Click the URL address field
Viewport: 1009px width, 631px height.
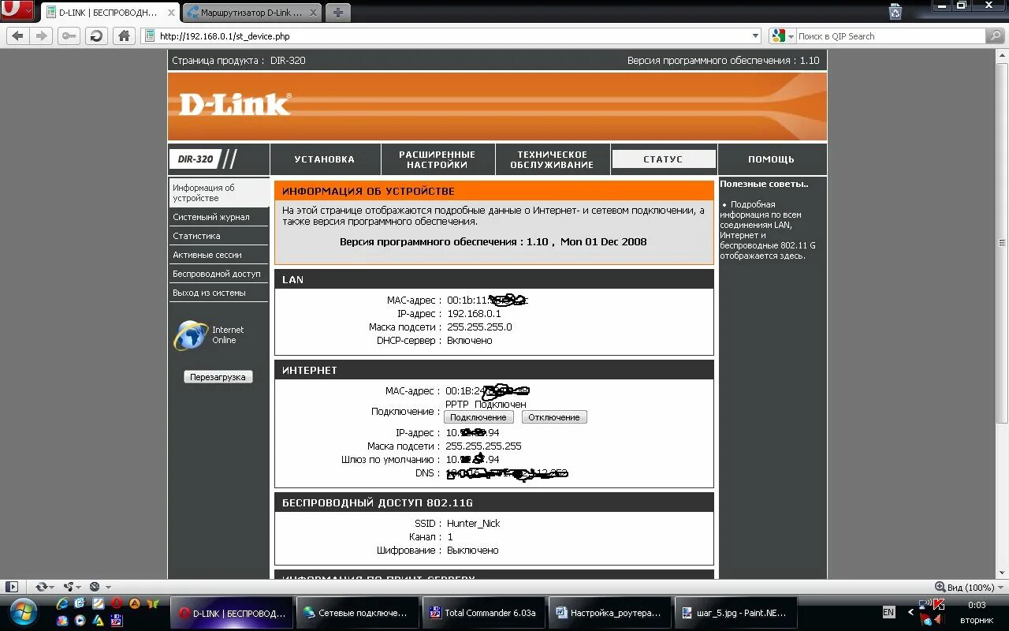point(452,35)
